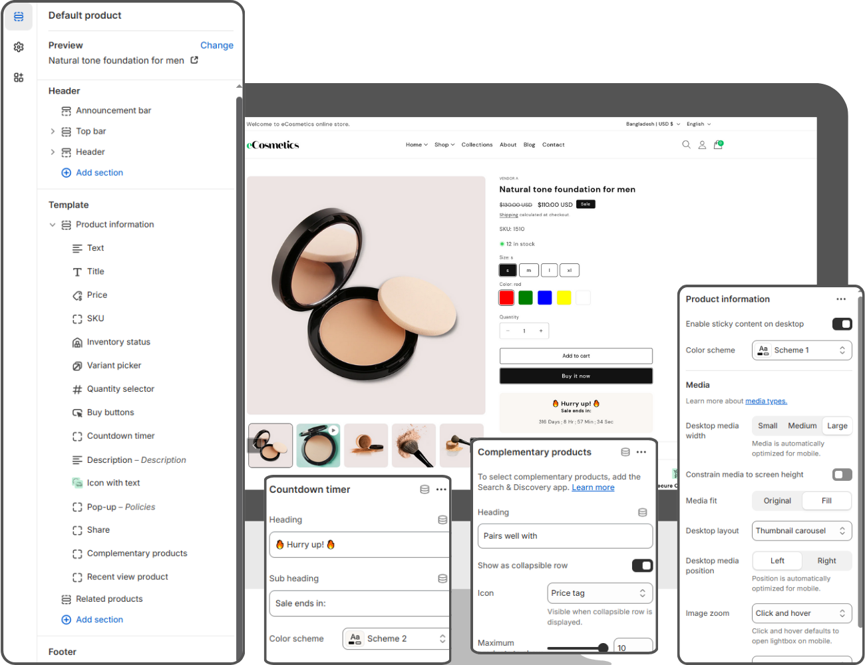Viewport: 865px width, 665px height.
Task: Click dynamic source icon beside Countdown timer title
Action: [x=425, y=489]
